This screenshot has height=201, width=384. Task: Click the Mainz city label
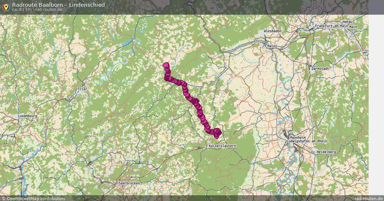pyautogui.click(x=272, y=46)
